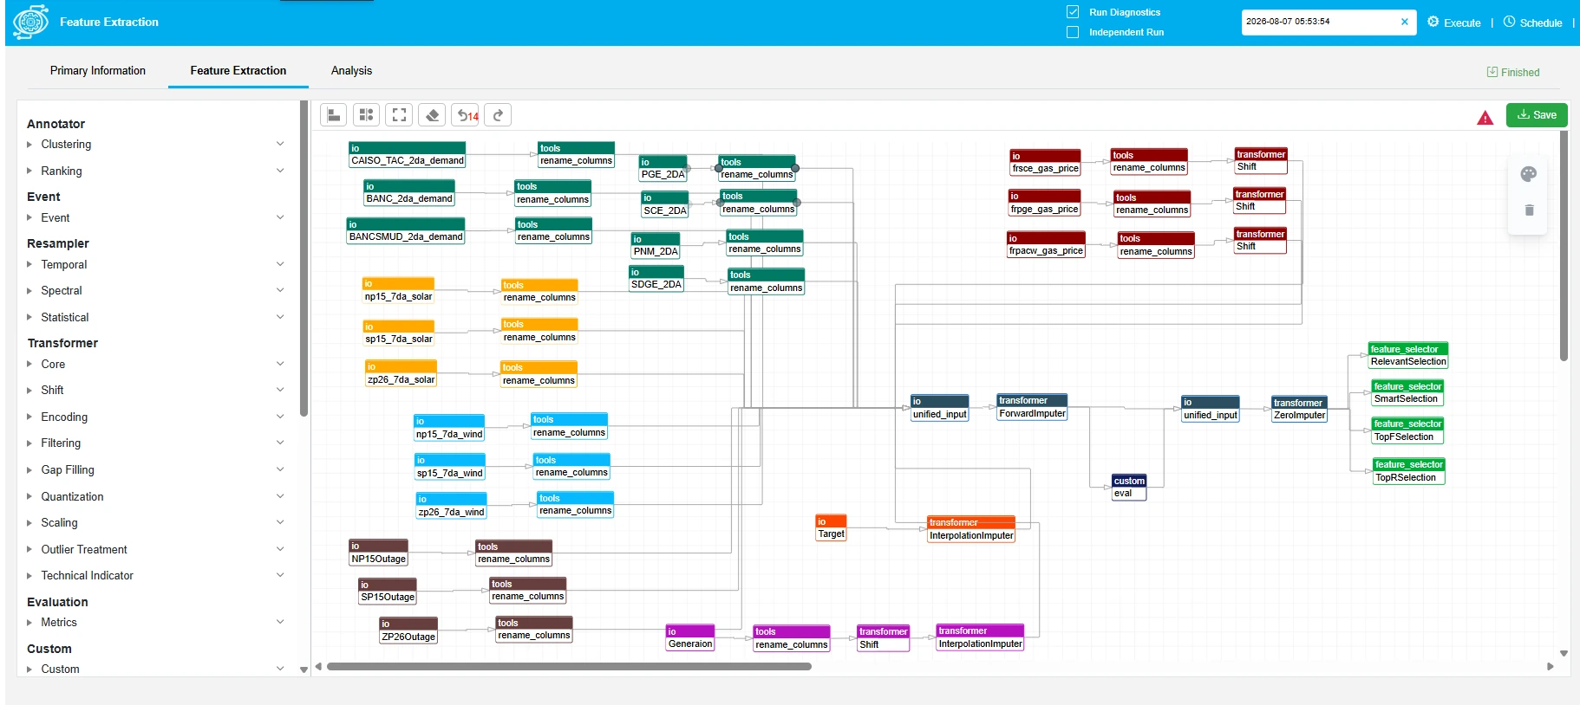Screen dimensions: 1580x705
Task: Select the Generaion io node
Action: click(690, 637)
